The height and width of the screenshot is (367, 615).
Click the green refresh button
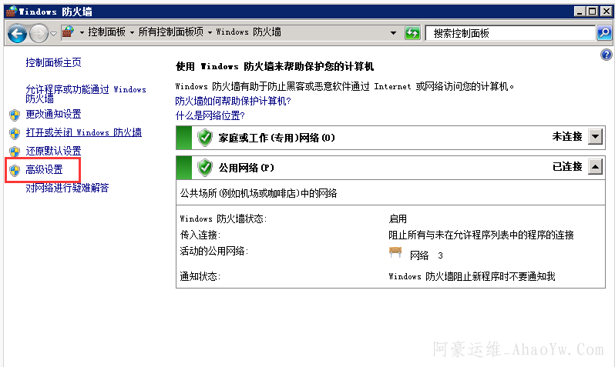(x=412, y=33)
